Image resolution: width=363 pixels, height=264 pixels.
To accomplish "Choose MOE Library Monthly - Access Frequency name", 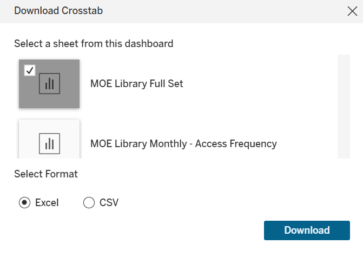I will (x=183, y=143).
